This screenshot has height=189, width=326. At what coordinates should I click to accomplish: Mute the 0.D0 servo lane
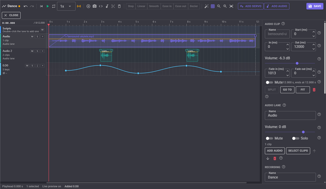point(27,65)
